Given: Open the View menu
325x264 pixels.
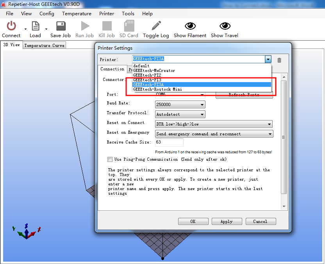Looking at the screenshot, I should tap(26, 14).
